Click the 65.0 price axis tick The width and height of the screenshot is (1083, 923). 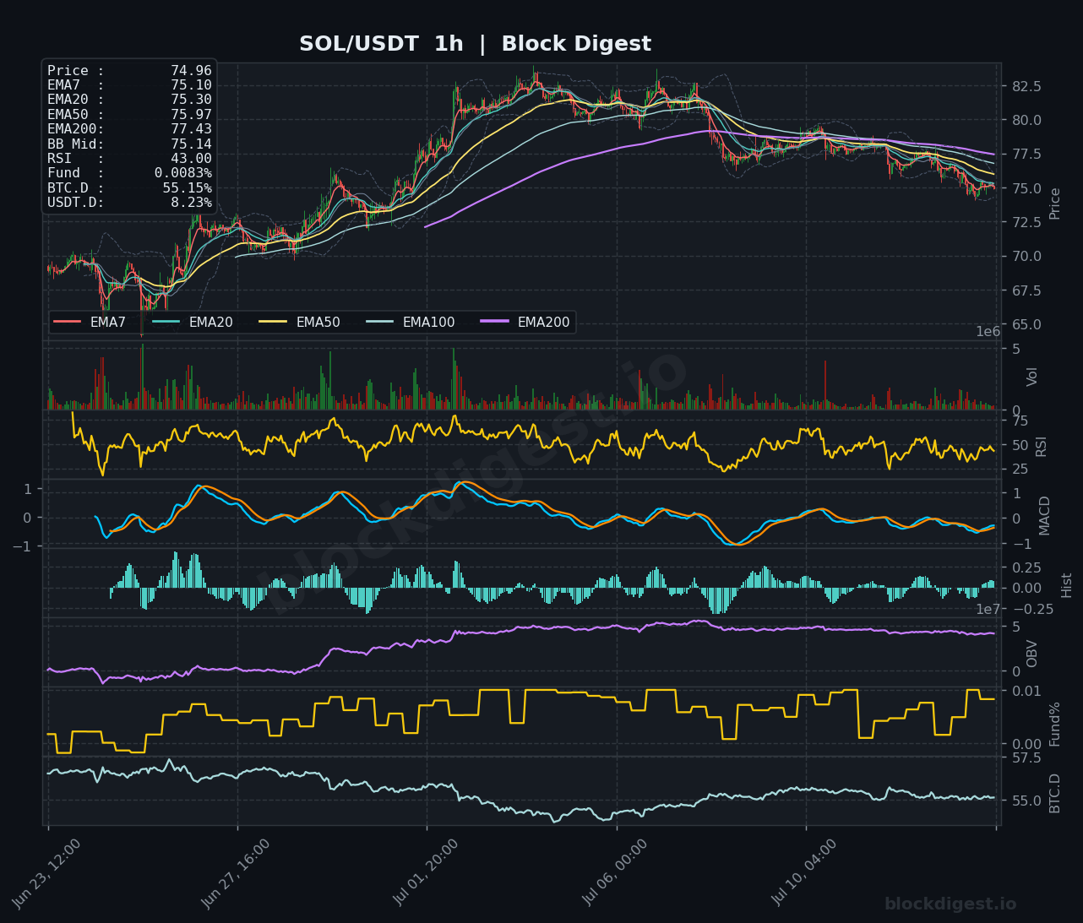point(1026,324)
